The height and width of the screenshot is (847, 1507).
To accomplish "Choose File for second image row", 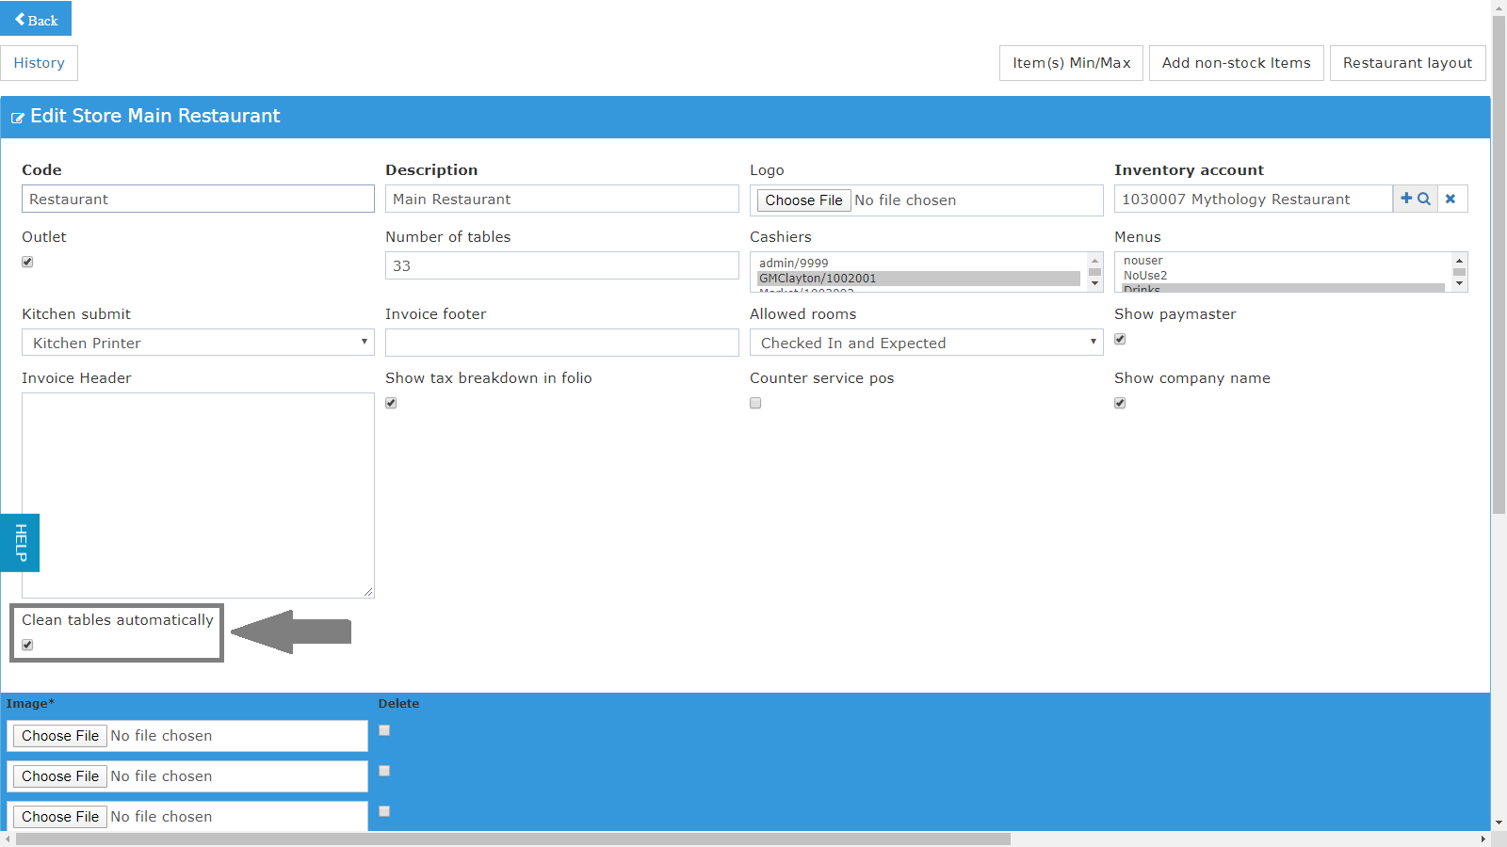I will click(60, 776).
